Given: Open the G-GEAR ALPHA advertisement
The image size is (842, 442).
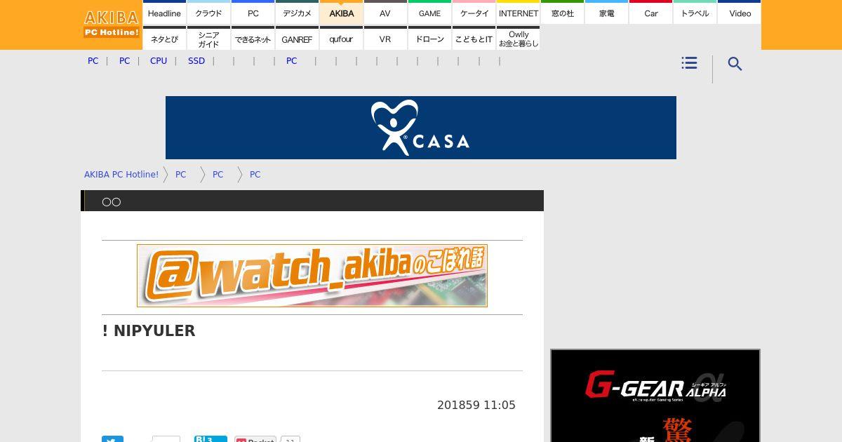Looking at the screenshot, I should coord(655,396).
